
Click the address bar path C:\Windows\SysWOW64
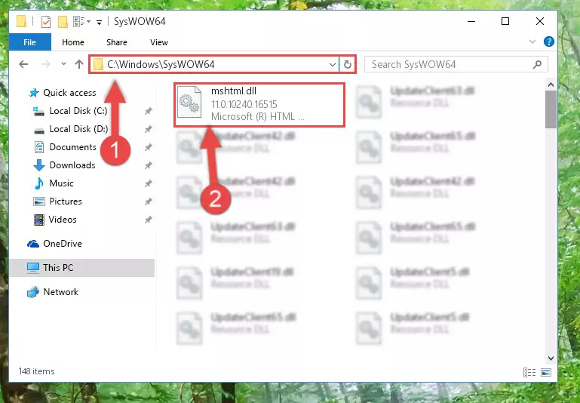161,64
